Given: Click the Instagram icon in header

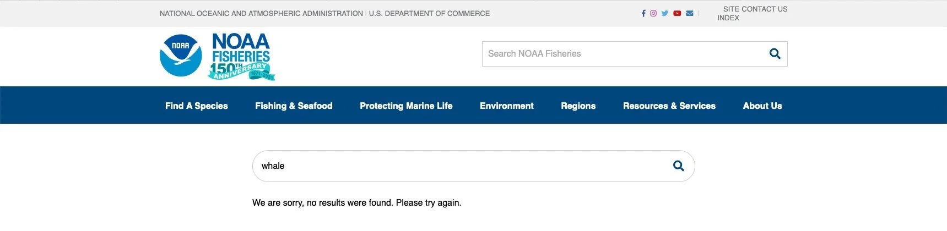Looking at the screenshot, I should coord(653,13).
